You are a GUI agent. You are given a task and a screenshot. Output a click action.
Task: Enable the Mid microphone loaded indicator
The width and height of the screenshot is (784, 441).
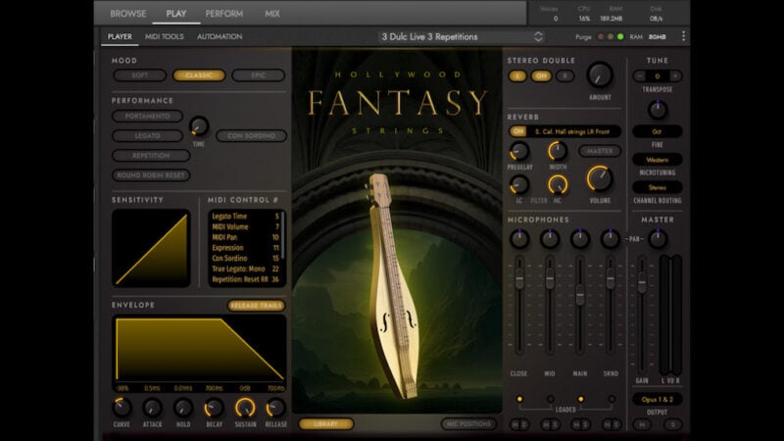[550, 399]
